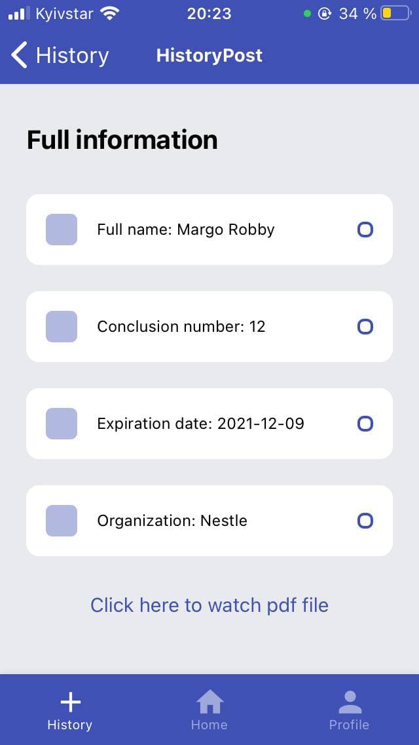Tap the icon square beside Organization Nestle
Image resolution: width=419 pixels, height=745 pixels.
coord(61,520)
